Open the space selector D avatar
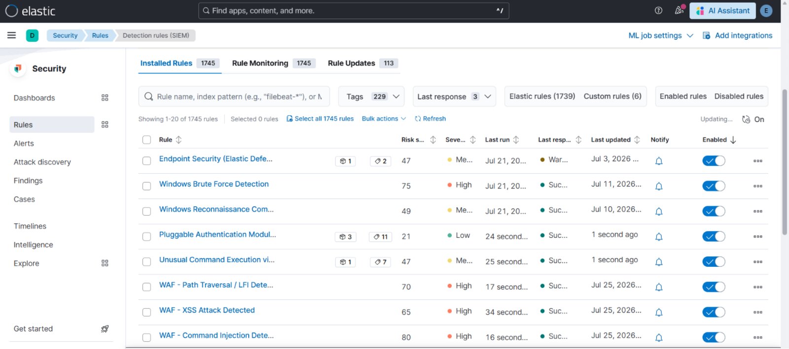The image size is (789, 349). pyautogui.click(x=32, y=35)
